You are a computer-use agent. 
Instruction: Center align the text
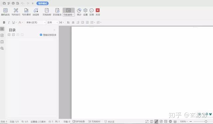(73, 22)
